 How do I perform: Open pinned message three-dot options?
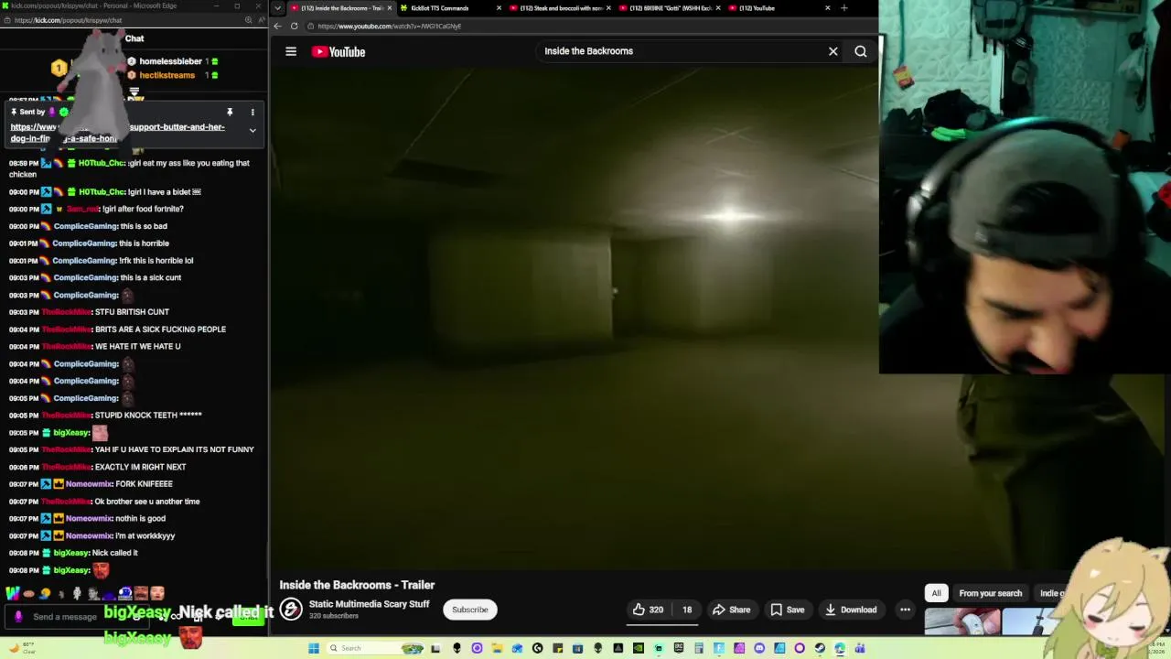(x=252, y=112)
